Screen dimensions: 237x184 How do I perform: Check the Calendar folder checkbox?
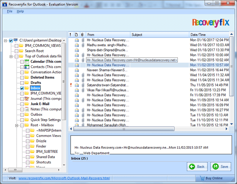[22, 61]
